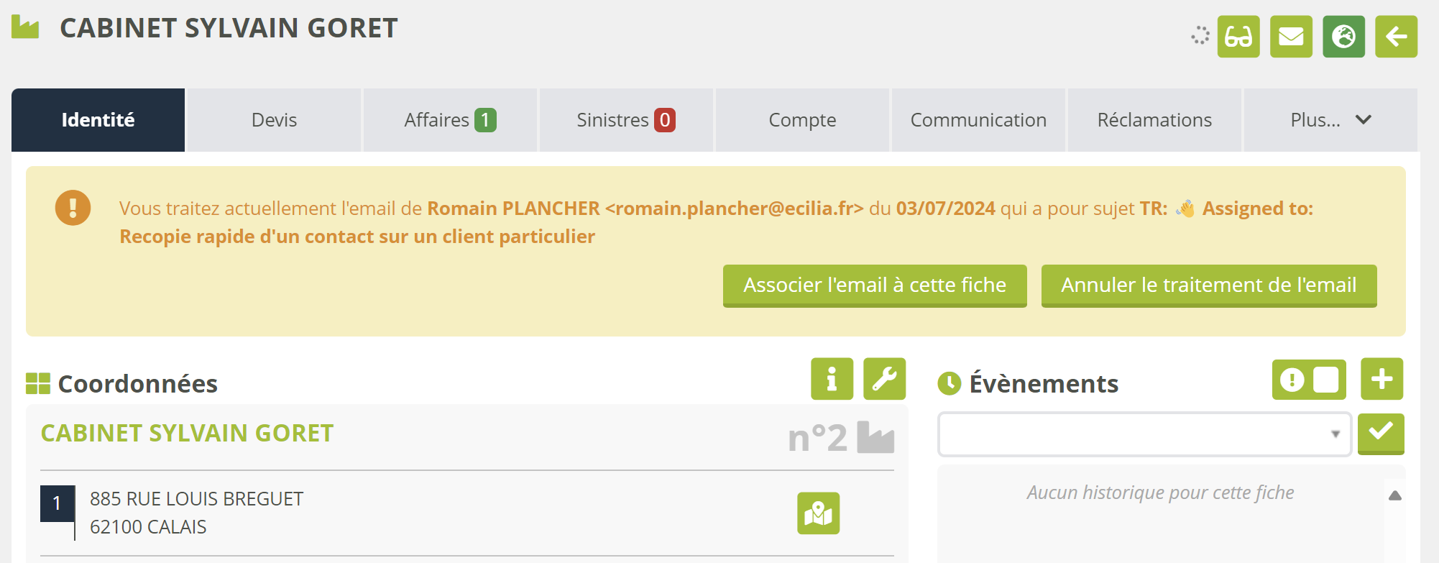The width and height of the screenshot is (1439, 563).
Task: Go to the Communication tab
Action: point(978,120)
